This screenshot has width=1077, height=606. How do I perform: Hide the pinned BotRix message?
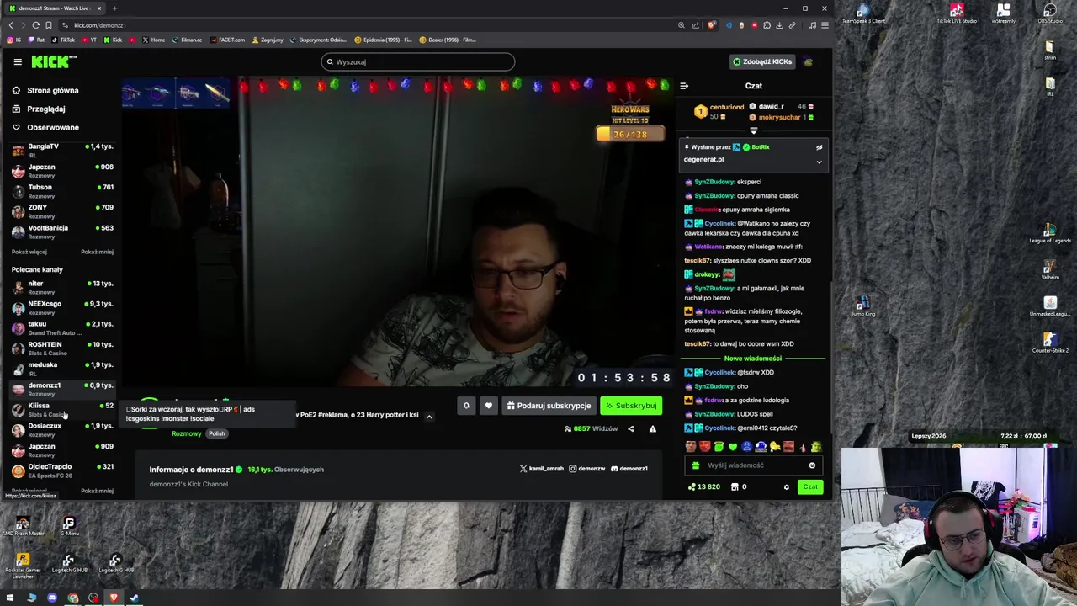click(819, 147)
